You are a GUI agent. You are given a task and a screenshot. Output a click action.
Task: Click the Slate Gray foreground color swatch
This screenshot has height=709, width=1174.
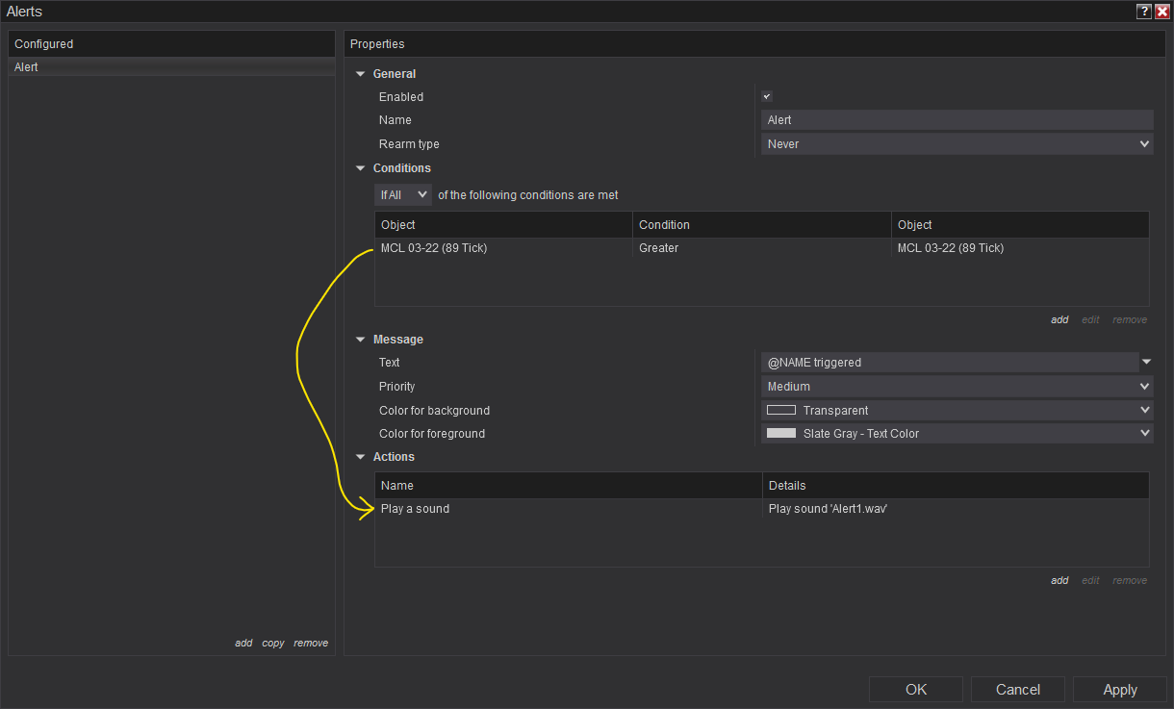click(x=780, y=434)
